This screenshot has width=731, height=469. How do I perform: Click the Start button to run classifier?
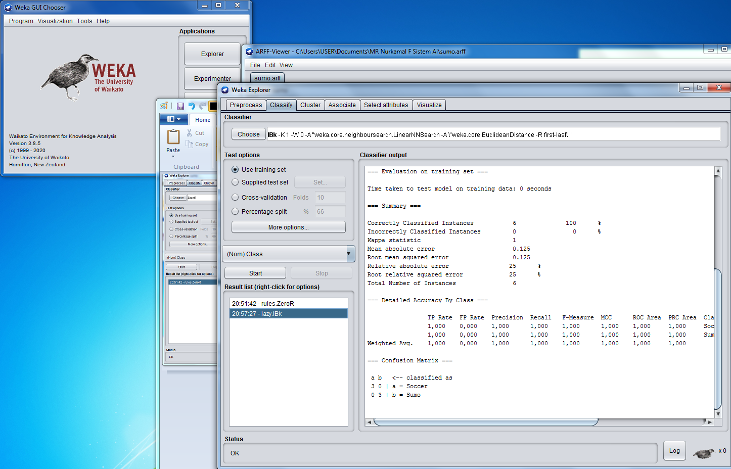255,273
